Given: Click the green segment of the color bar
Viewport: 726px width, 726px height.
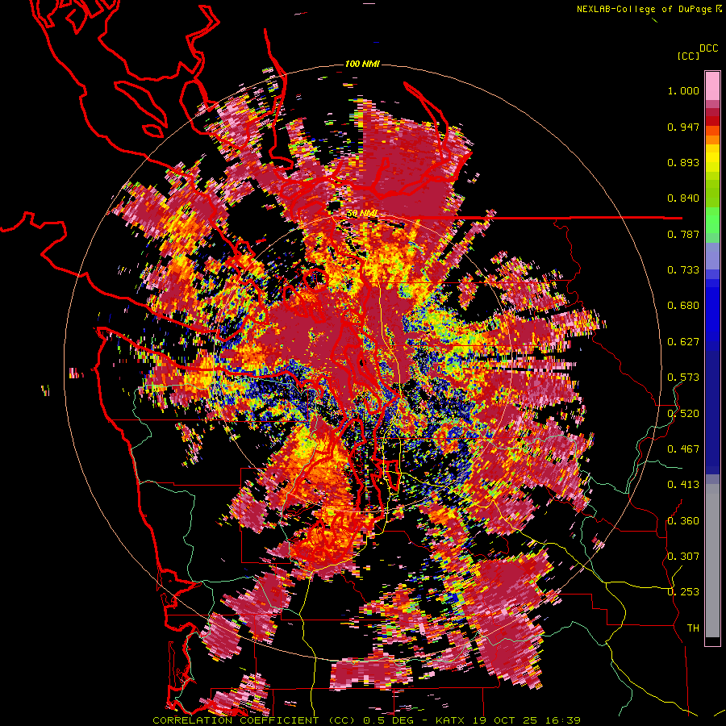Looking at the screenshot, I should click(712, 220).
